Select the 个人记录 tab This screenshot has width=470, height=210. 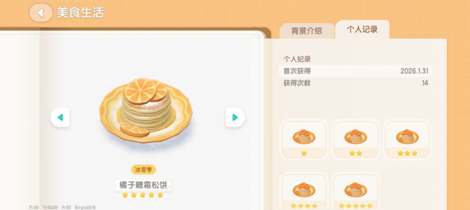click(362, 29)
